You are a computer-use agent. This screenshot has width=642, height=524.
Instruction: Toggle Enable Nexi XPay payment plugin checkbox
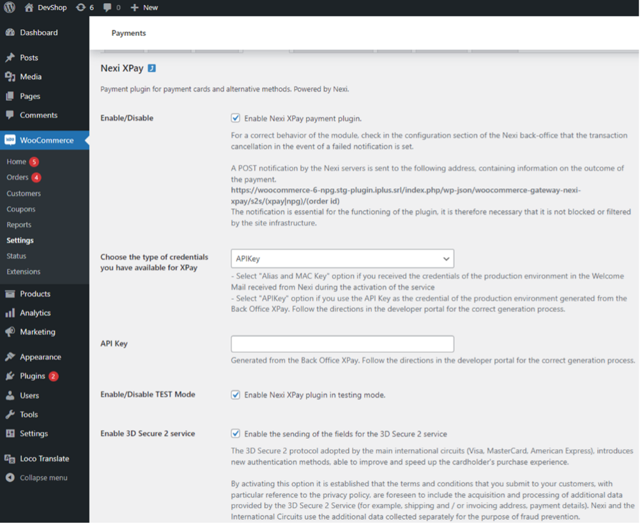pos(236,118)
